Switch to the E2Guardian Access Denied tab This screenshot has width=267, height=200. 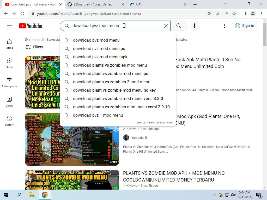point(96,4)
